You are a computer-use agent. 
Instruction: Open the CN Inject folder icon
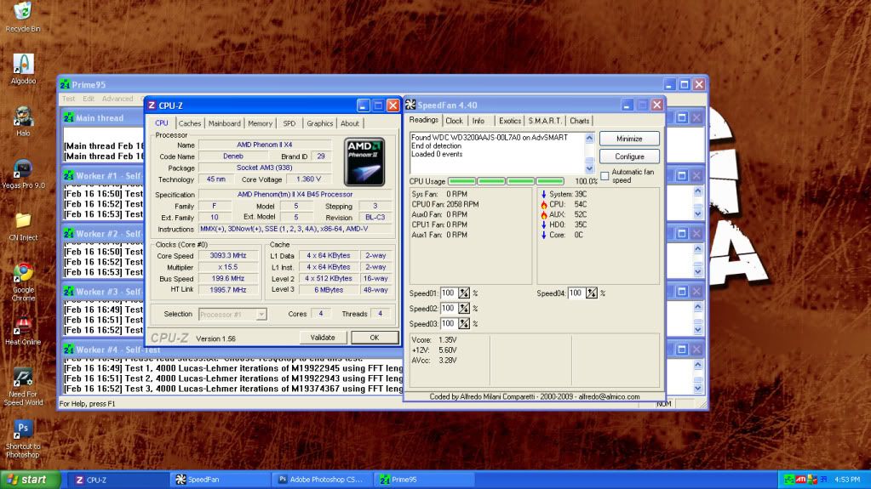point(23,221)
